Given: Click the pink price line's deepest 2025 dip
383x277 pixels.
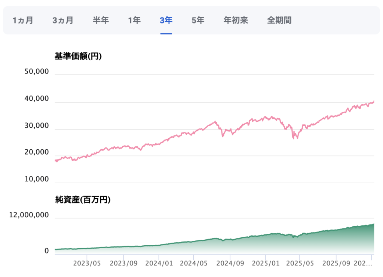Looking at the screenshot, I should [x=297, y=138].
